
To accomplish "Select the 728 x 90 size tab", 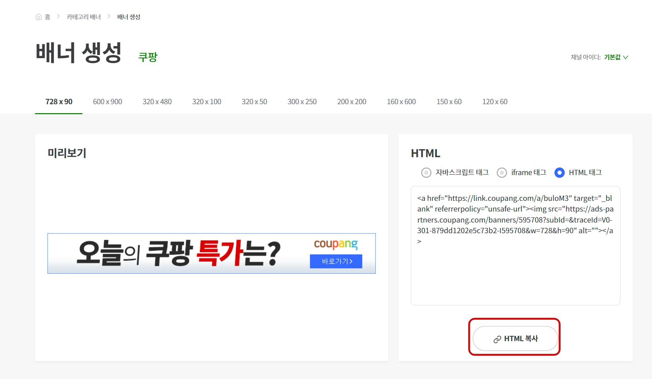I will click(x=59, y=102).
